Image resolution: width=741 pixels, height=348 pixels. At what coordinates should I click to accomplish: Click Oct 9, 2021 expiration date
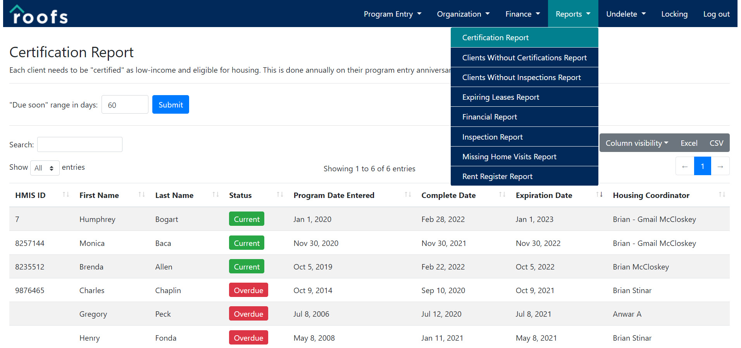tap(535, 290)
